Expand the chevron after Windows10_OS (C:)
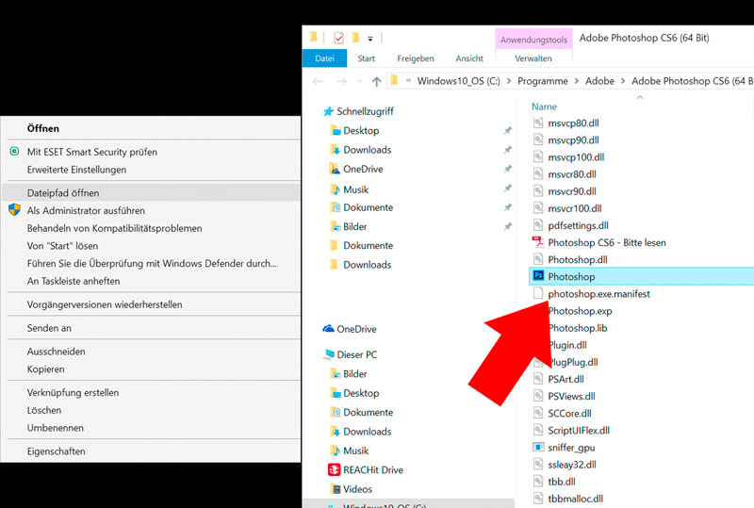This screenshot has height=508, width=754. 509,81
